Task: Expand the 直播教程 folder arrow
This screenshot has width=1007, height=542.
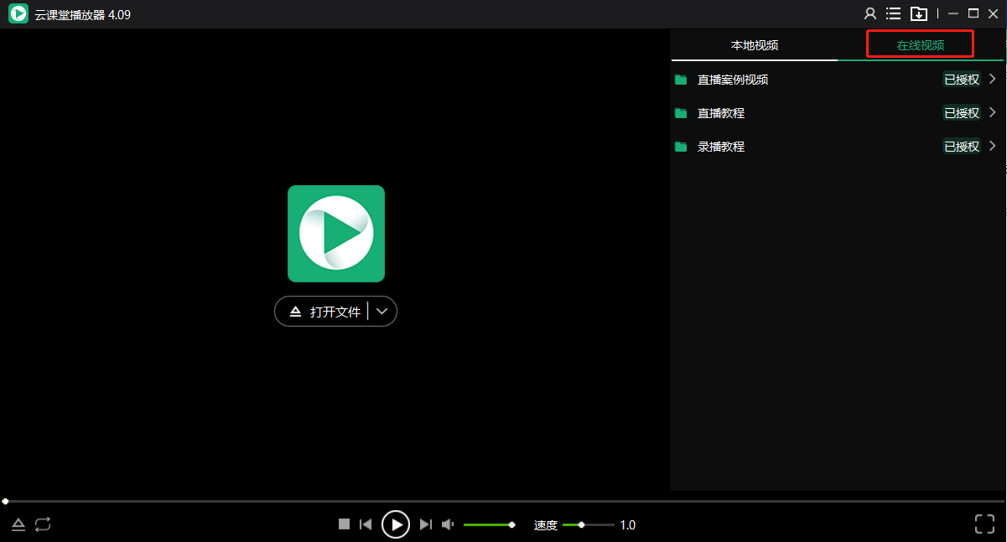Action: [x=993, y=113]
